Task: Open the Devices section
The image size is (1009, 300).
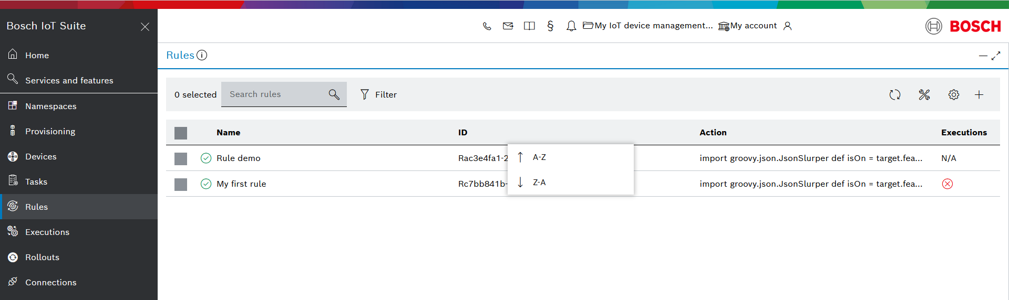Action: [79, 156]
